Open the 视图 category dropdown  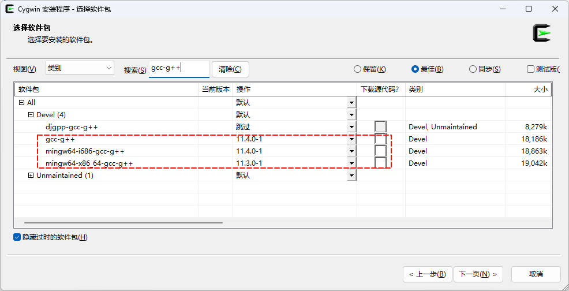pos(80,68)
